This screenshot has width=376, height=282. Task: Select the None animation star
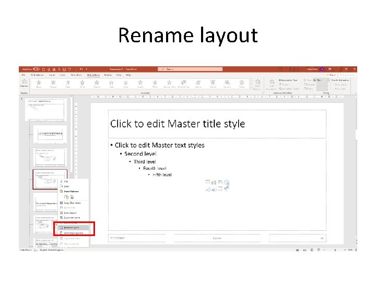tap(39, 84)
